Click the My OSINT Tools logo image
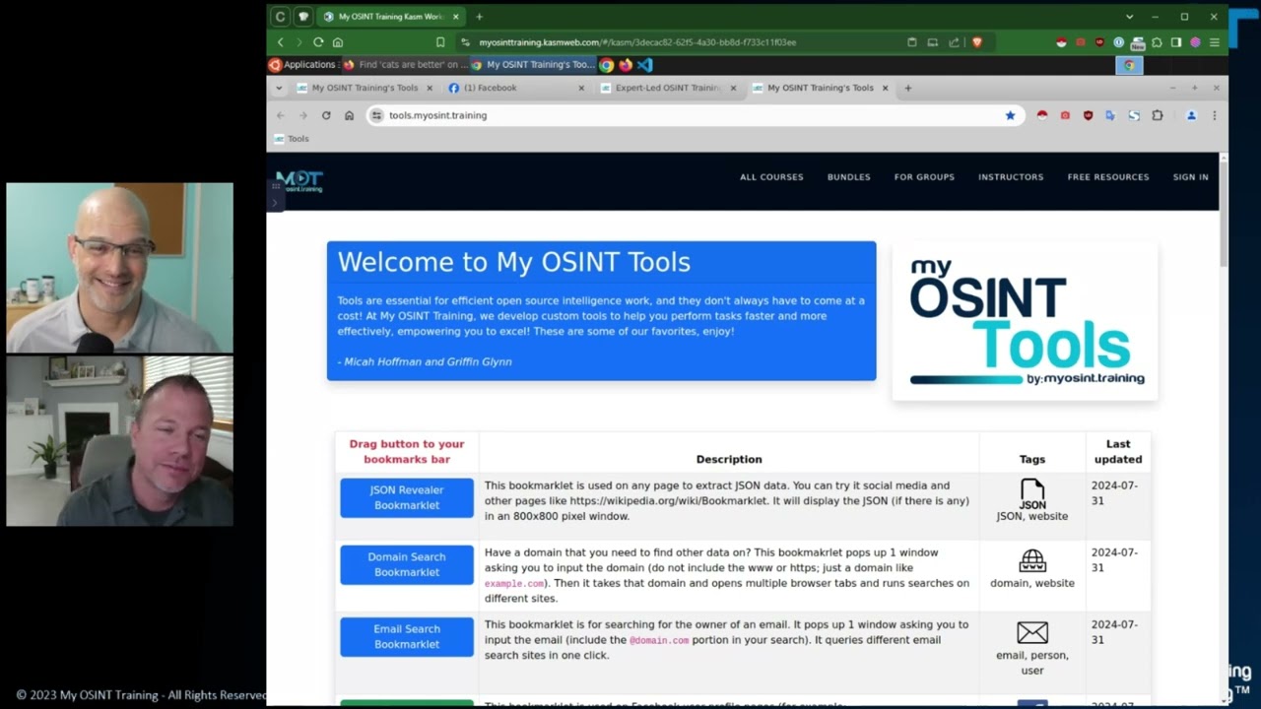Screen dimensions: 1261x709 1025,321
